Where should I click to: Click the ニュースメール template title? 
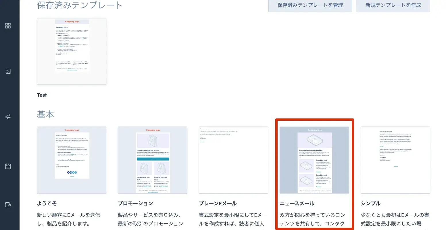297,203
